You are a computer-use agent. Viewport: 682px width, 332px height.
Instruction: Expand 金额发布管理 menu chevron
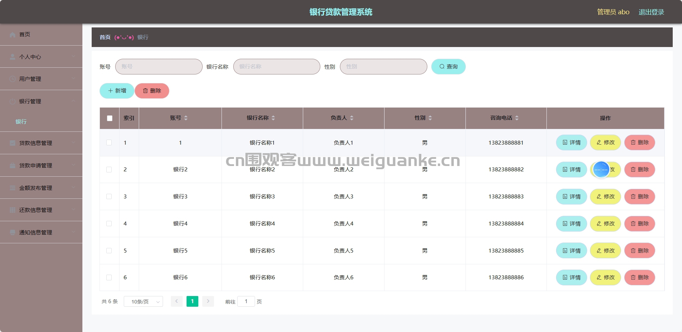(x=73, y=187)
